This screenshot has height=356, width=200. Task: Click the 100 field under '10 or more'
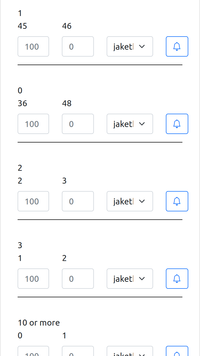[x=33, y=351]
